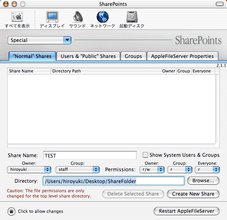The height and width of the screenshot is (220, 227).
Task: Click Restart AppleFileServer button
Action: click(x=187, y=211)
